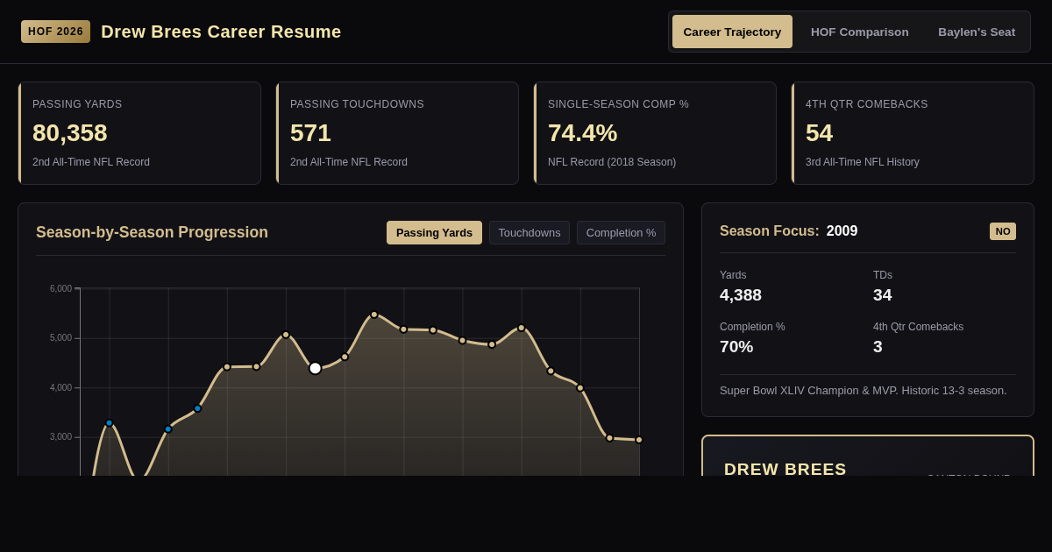This screenshot has width=1052, height=552.
Task: Select the Passing Yards chart metric
Action: [x=434, y=232]
